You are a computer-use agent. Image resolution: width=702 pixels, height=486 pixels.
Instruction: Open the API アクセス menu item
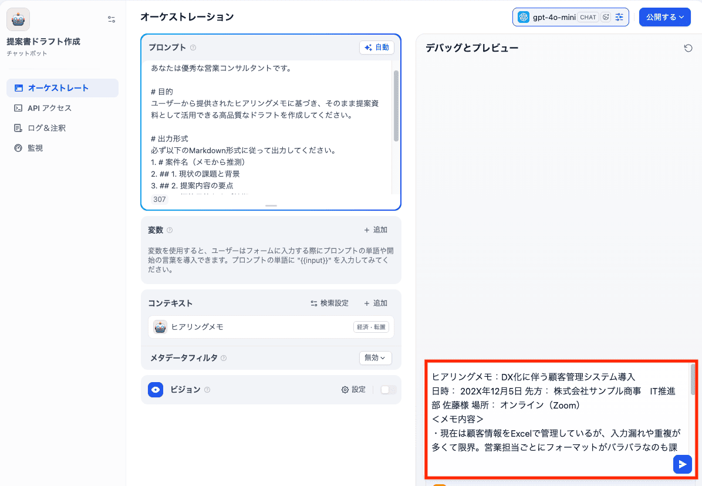coord(62,108)
